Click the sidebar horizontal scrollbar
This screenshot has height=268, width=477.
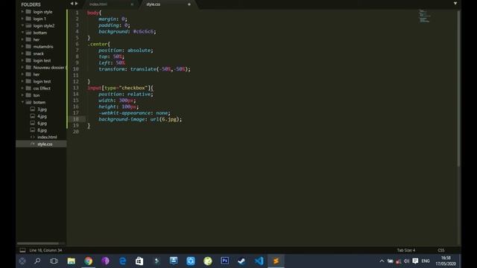click(38, 243)
